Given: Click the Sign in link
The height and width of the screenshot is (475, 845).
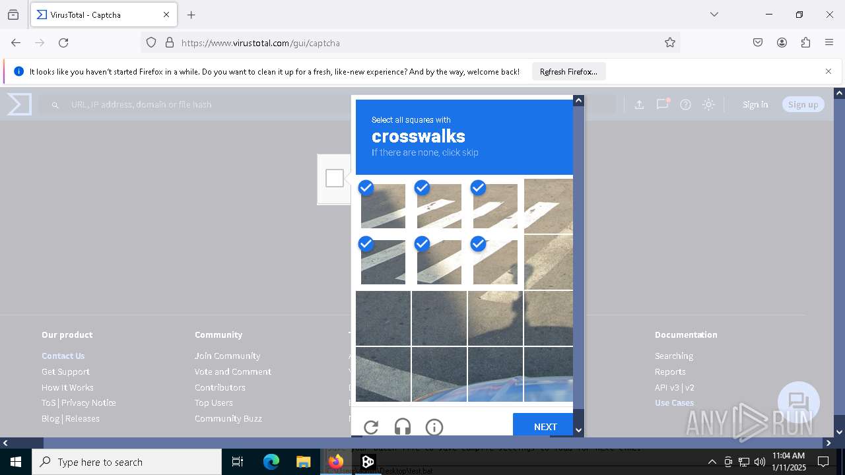Looking at the screenshot, I should 755,104.
